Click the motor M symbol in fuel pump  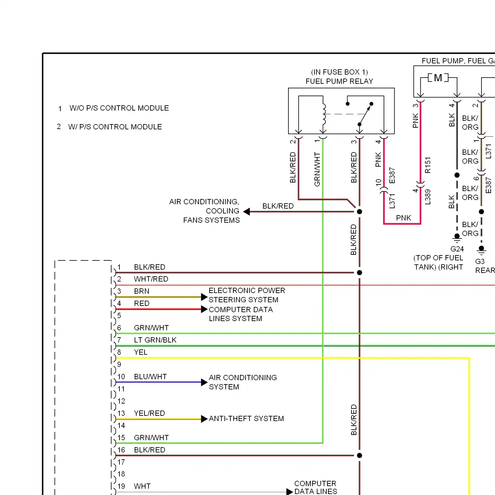(438, 78)
